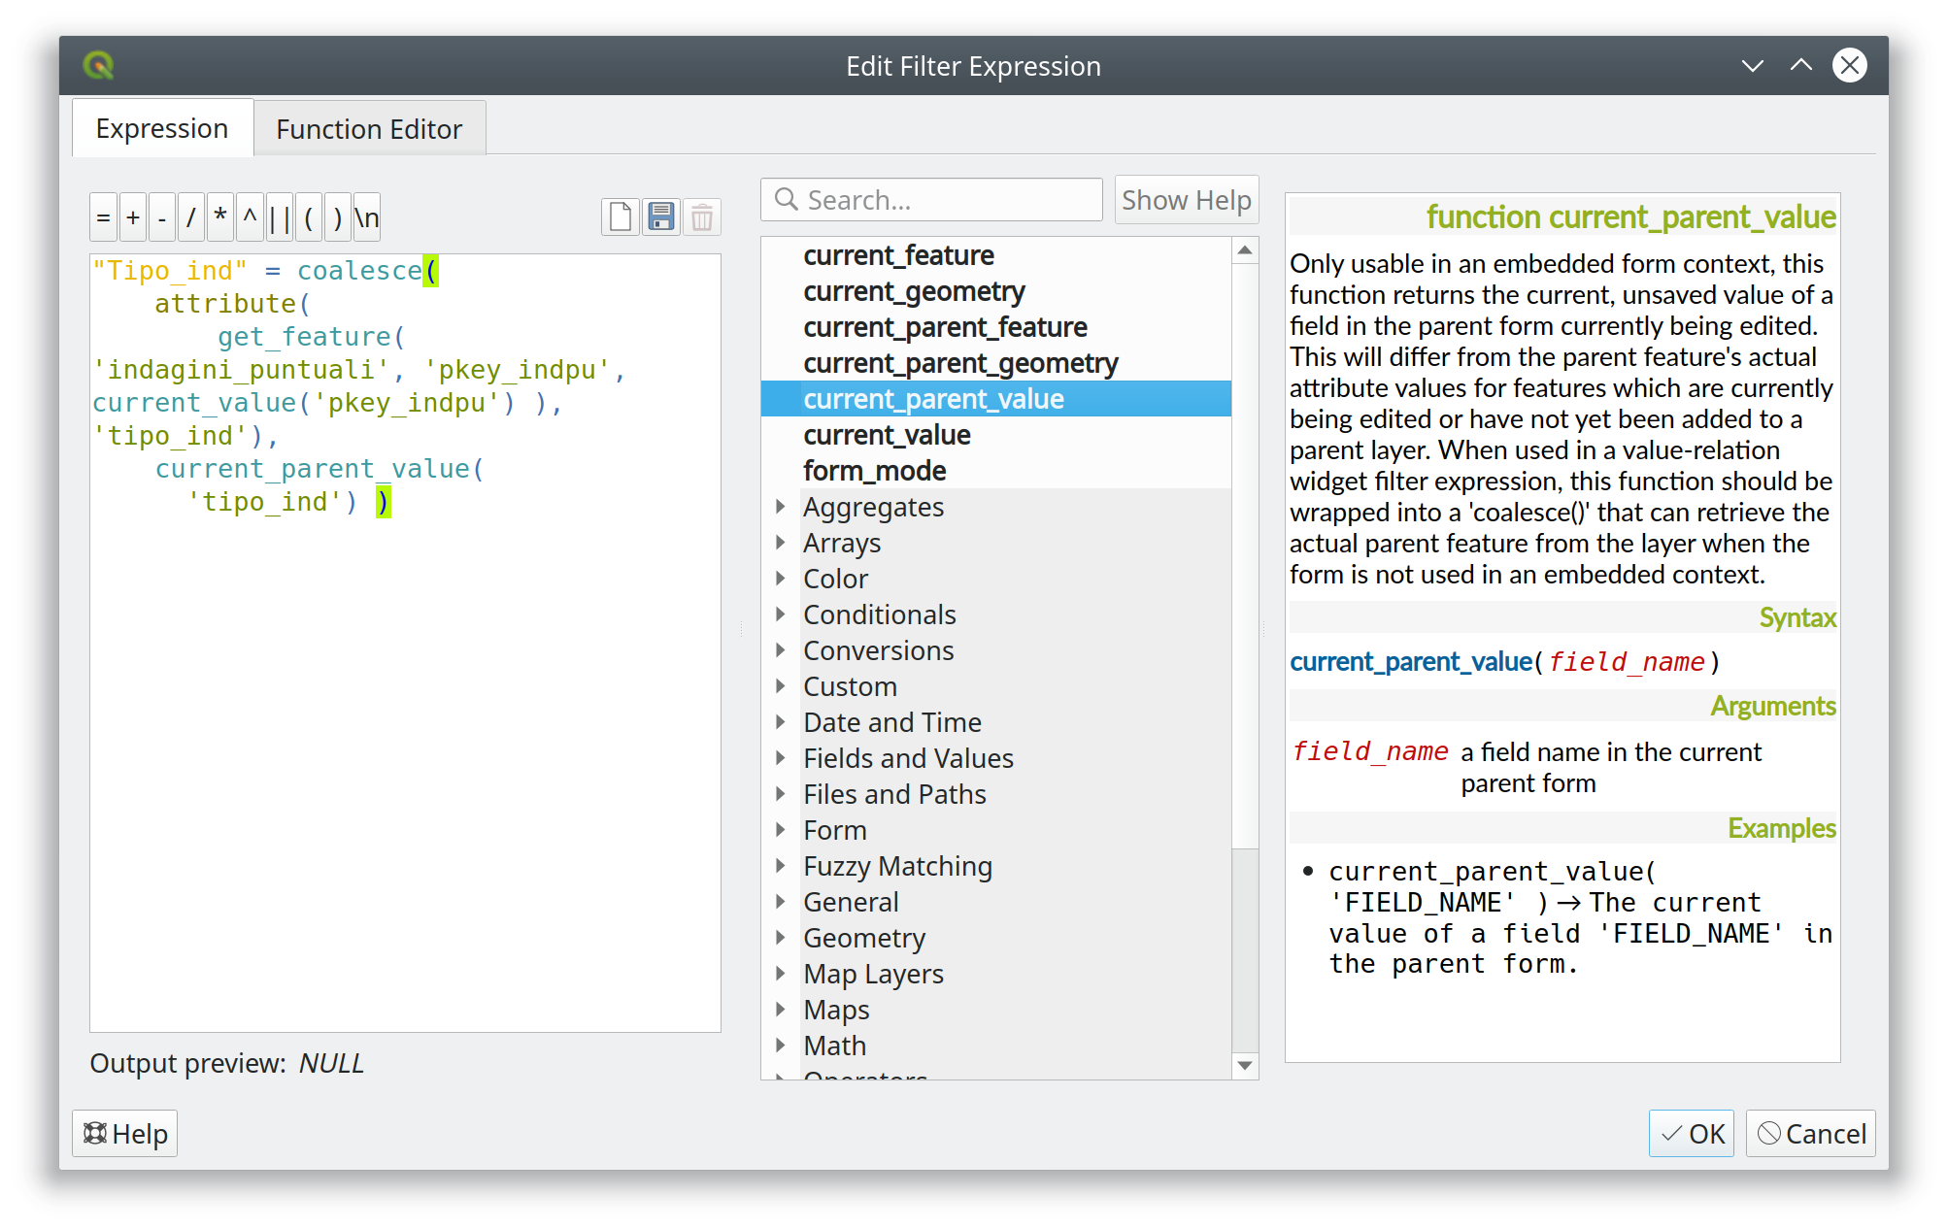The width and height of the screenshot is (1948, 1229).
Task: Insert the equals operator button
Action: coord(103,218)
